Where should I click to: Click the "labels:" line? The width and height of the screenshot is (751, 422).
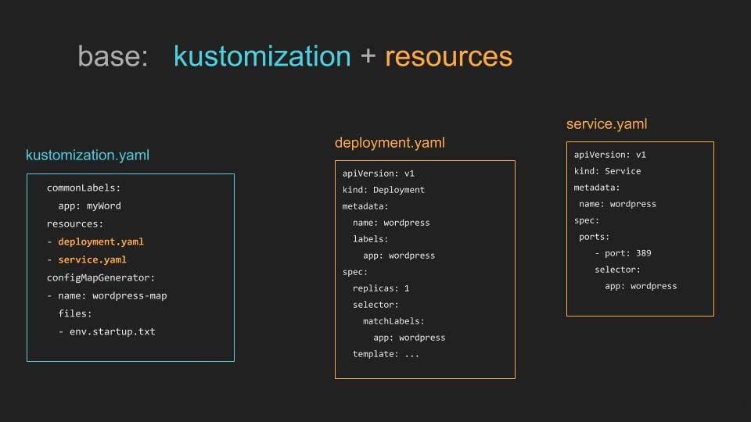pyautogui.click(x=371, y=239)
